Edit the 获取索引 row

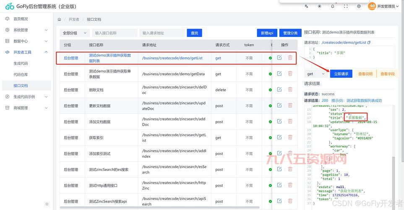point(279,137)
